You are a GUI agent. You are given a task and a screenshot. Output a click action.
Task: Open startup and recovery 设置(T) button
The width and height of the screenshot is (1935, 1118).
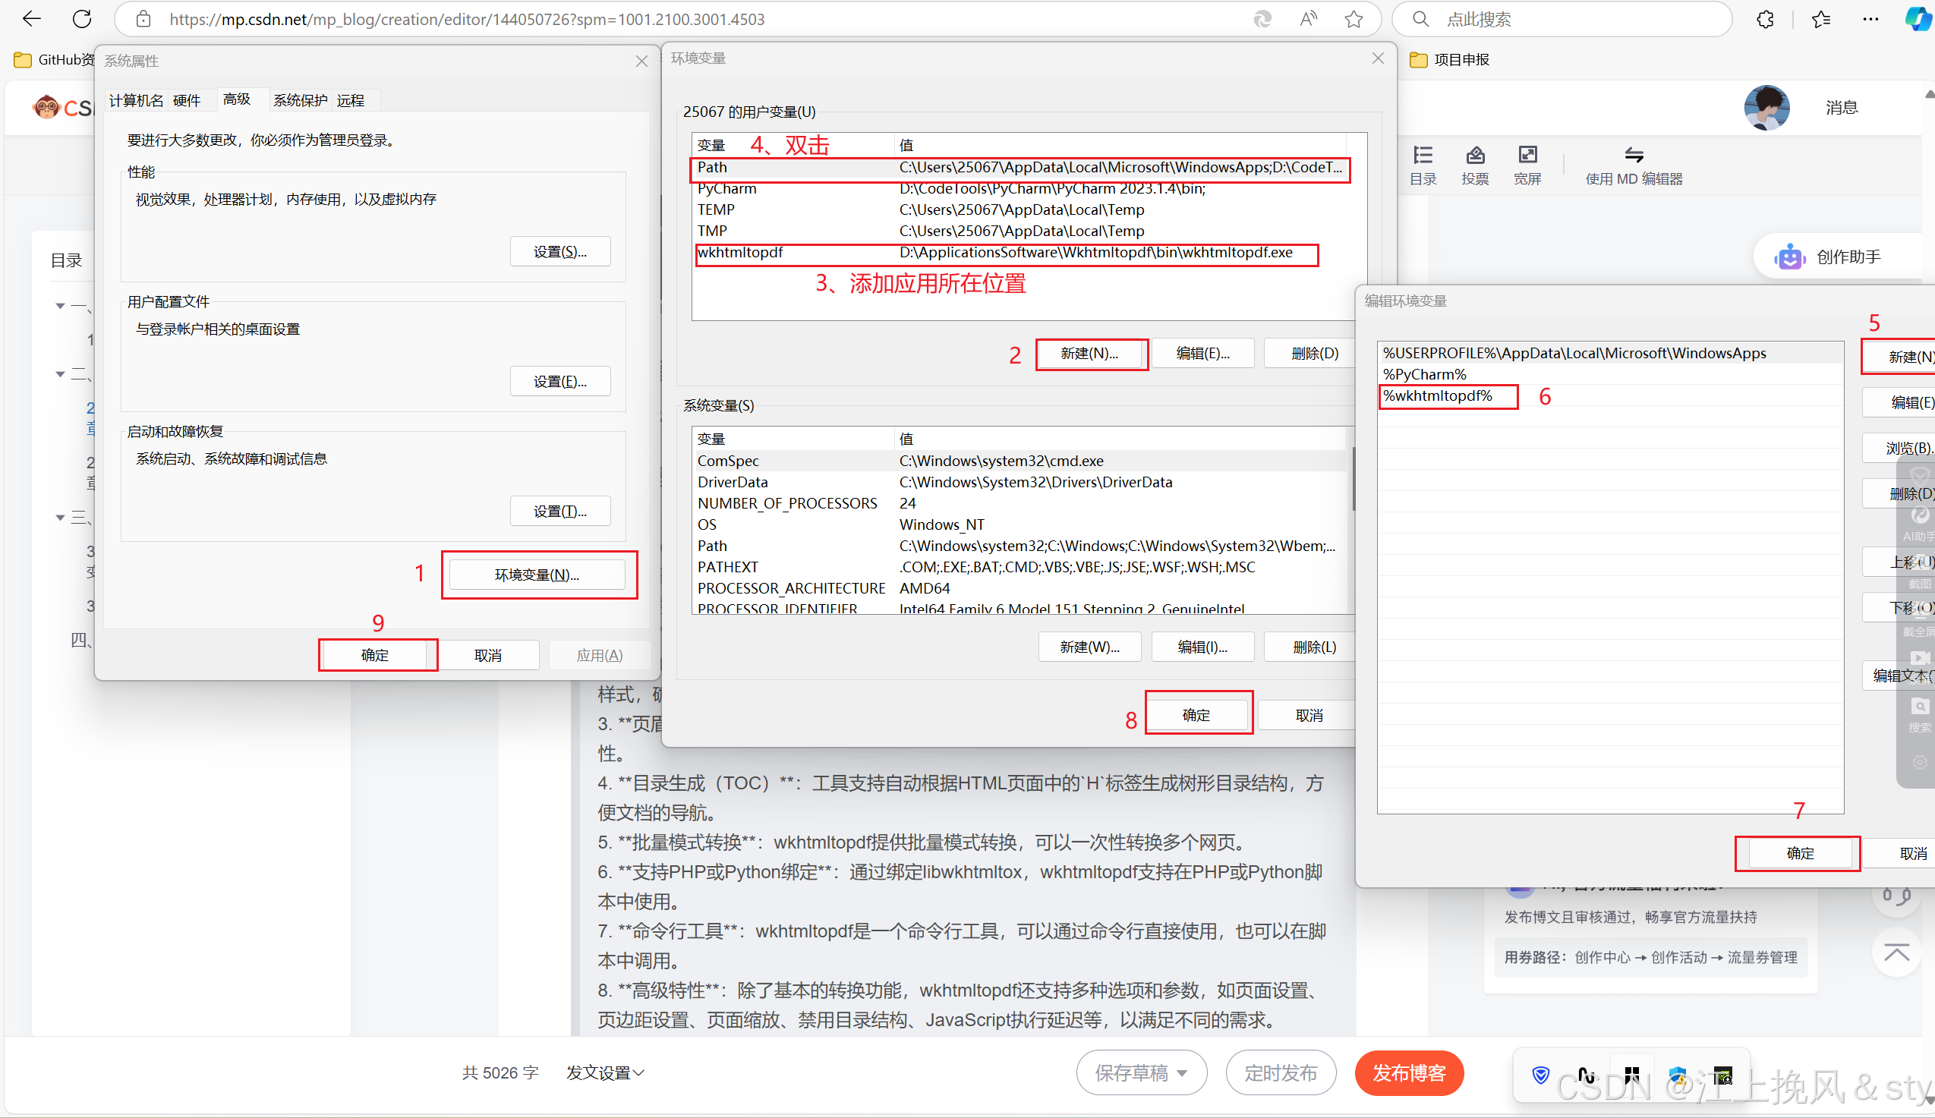559,511
